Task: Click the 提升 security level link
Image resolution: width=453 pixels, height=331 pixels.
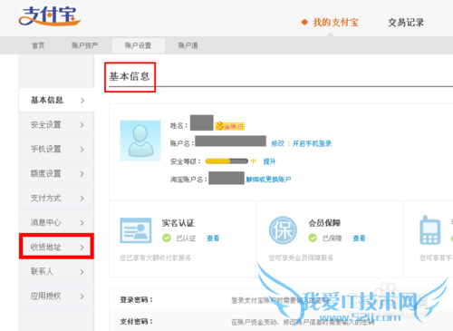Action: 269,161
